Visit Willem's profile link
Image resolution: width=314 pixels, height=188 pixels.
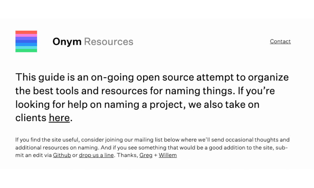(x=168, y=155)
